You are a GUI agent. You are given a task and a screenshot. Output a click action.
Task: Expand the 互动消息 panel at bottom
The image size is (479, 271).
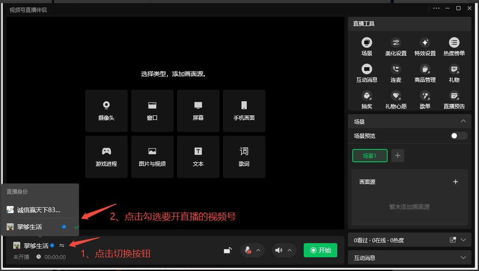pyautogui.click(x=463, y=257)
